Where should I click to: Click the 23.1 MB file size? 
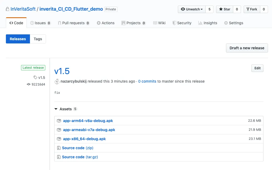(x=255, y=139)
